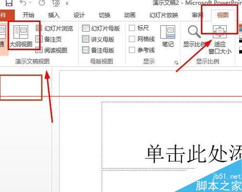Click the Repeat action icon
The width and height of the screenshot is (242, 192).
(42, 2)
